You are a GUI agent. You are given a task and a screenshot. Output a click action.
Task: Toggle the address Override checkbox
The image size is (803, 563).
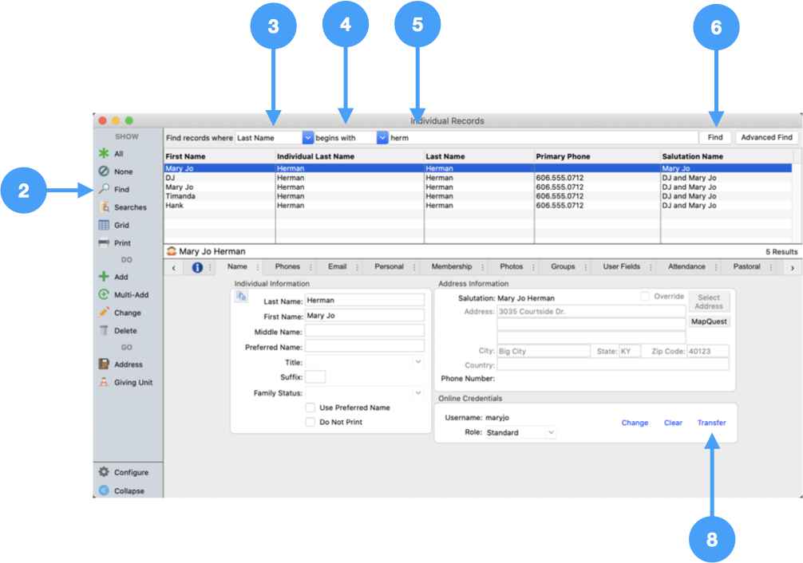(x=645, y=297)
